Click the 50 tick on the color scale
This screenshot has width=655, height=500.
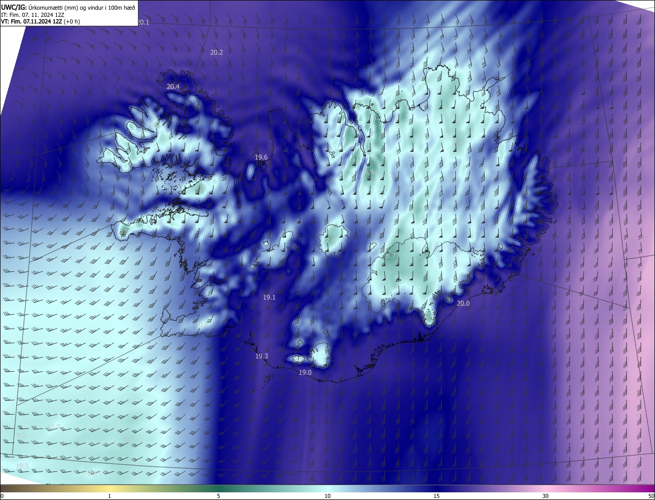[651, 496]
